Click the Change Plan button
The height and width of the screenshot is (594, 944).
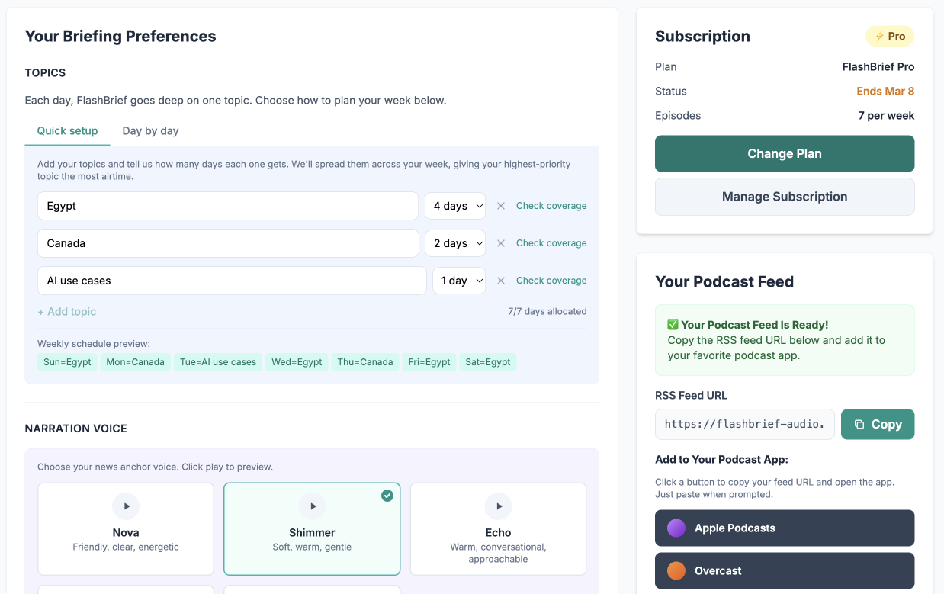tap(784, 153)
